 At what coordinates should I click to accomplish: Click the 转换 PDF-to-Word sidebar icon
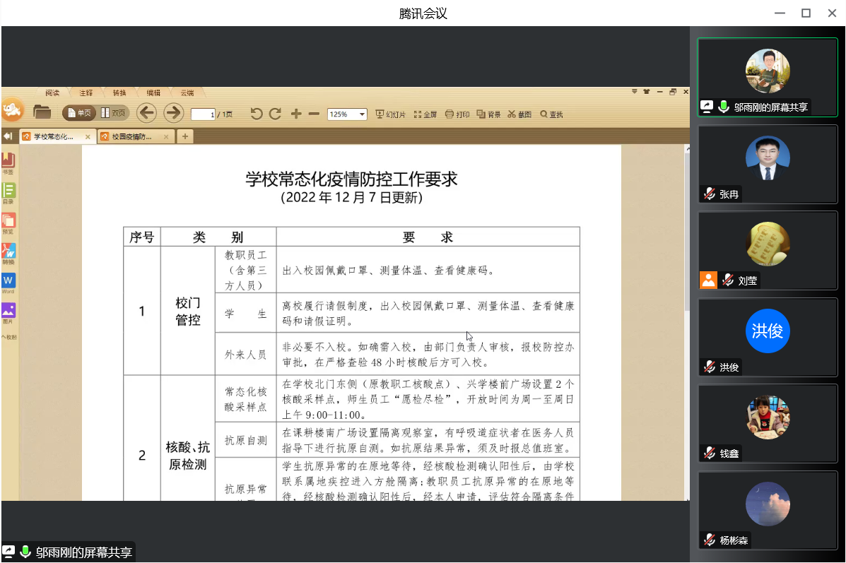point(8,253)
